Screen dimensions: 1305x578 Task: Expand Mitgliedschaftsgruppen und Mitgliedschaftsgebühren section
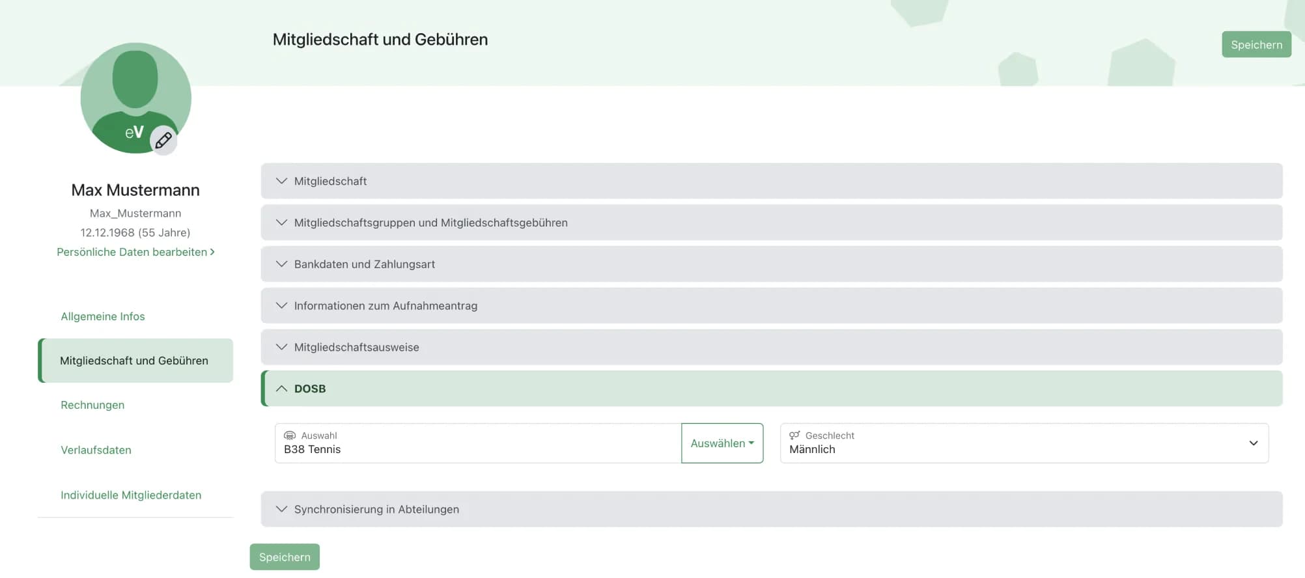(772, 223)
